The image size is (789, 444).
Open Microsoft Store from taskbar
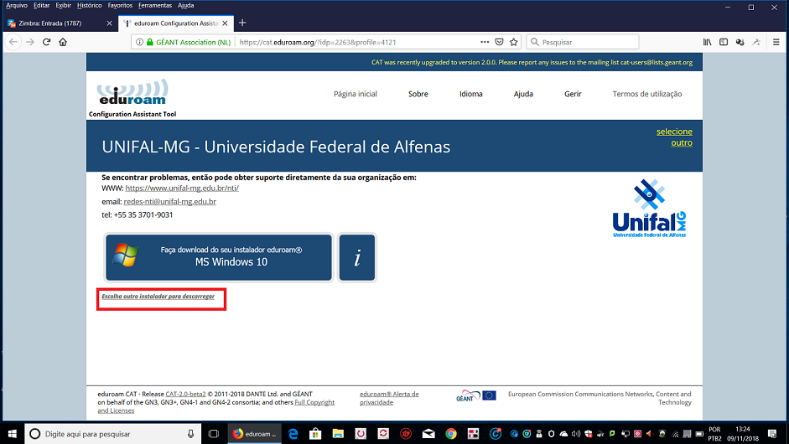[x=315, y=433]
